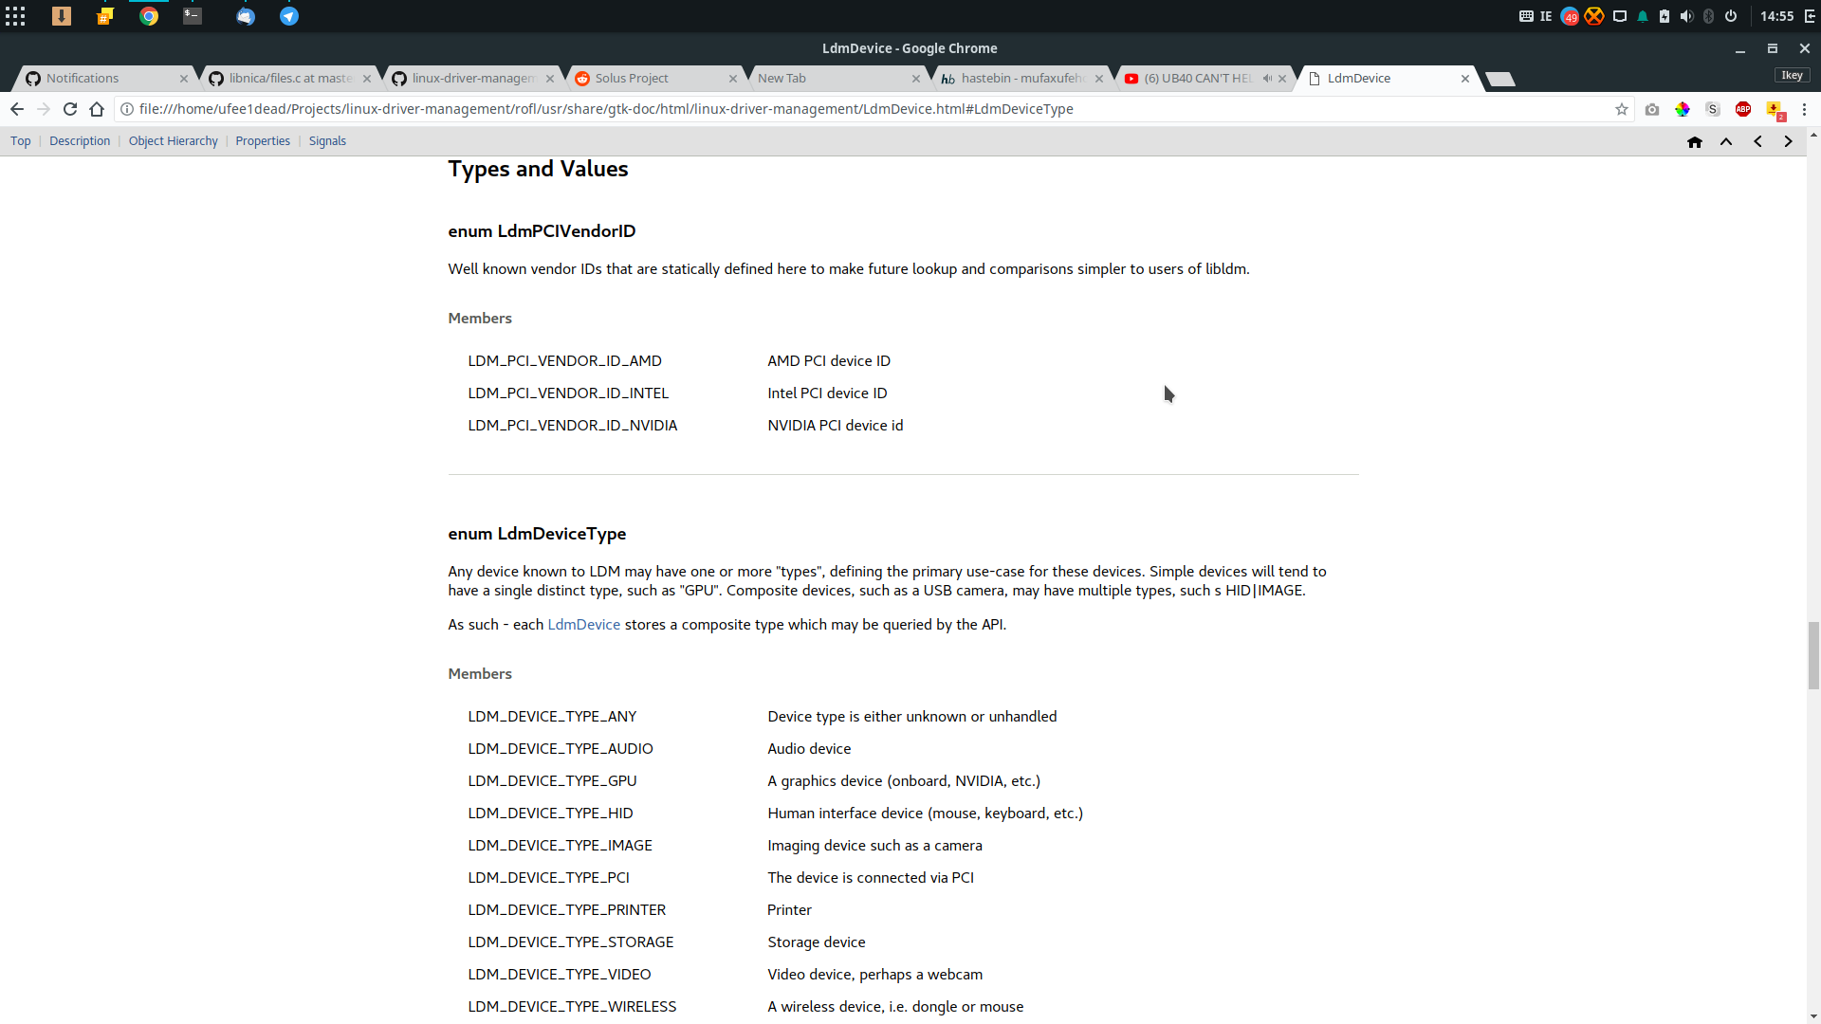Open the Adblock Plus extension

pyautogui.click(x=1743, y=109)
